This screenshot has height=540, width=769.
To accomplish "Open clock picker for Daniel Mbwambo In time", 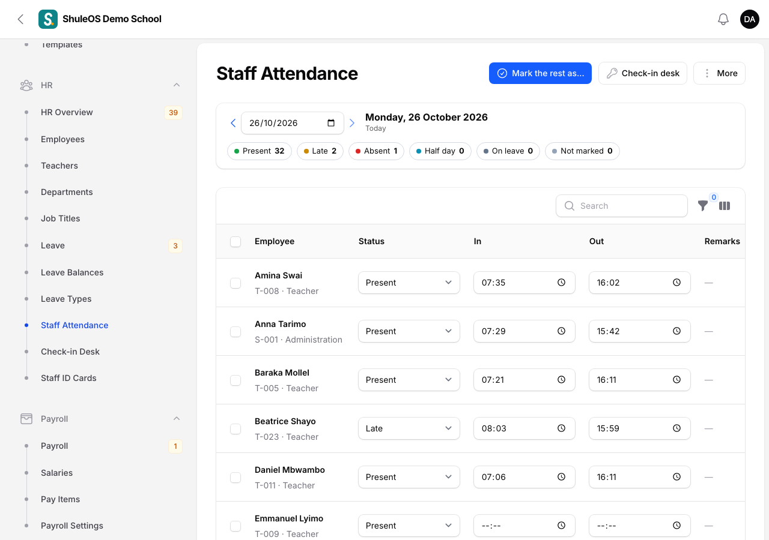I will pos(561,477).
